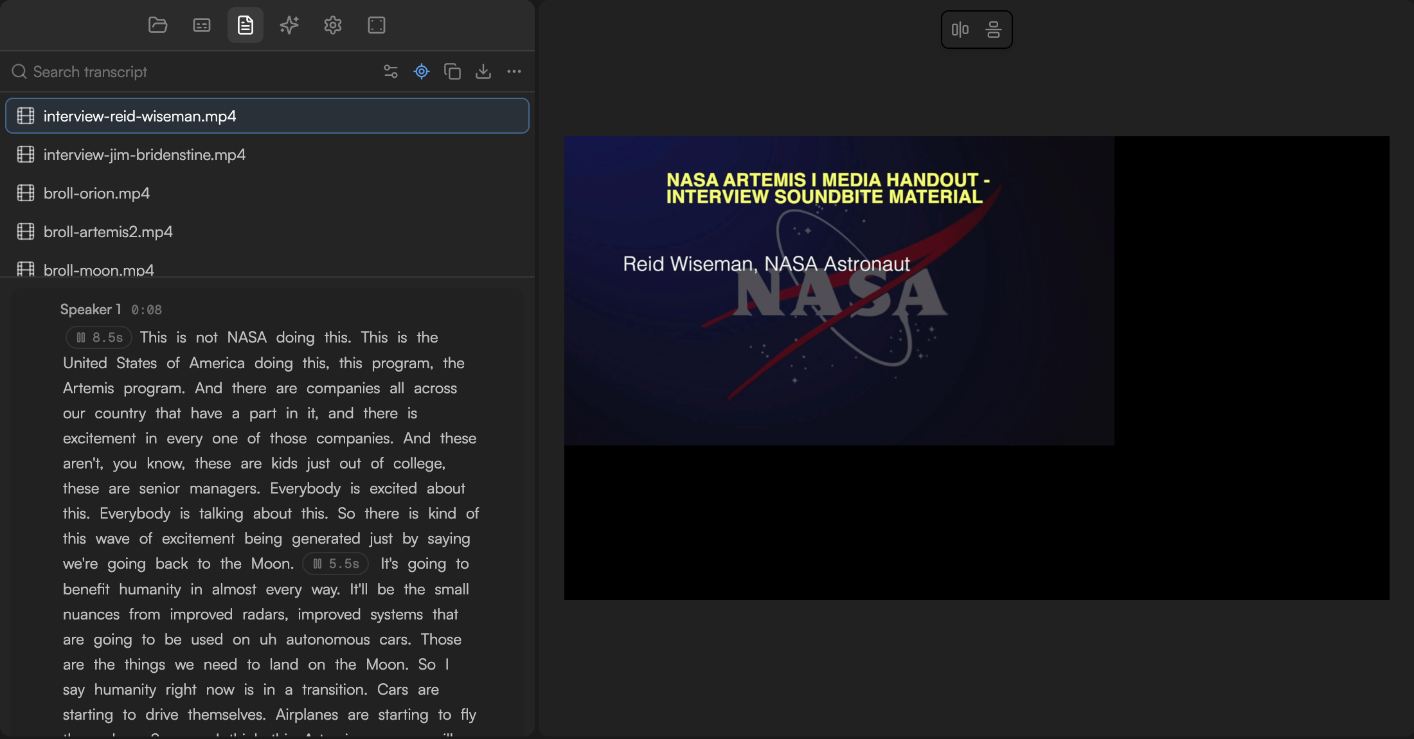Open the frame layout panel
This screenshot has height=739, width=1414.
pyautogui.click(x=377, y=25)
